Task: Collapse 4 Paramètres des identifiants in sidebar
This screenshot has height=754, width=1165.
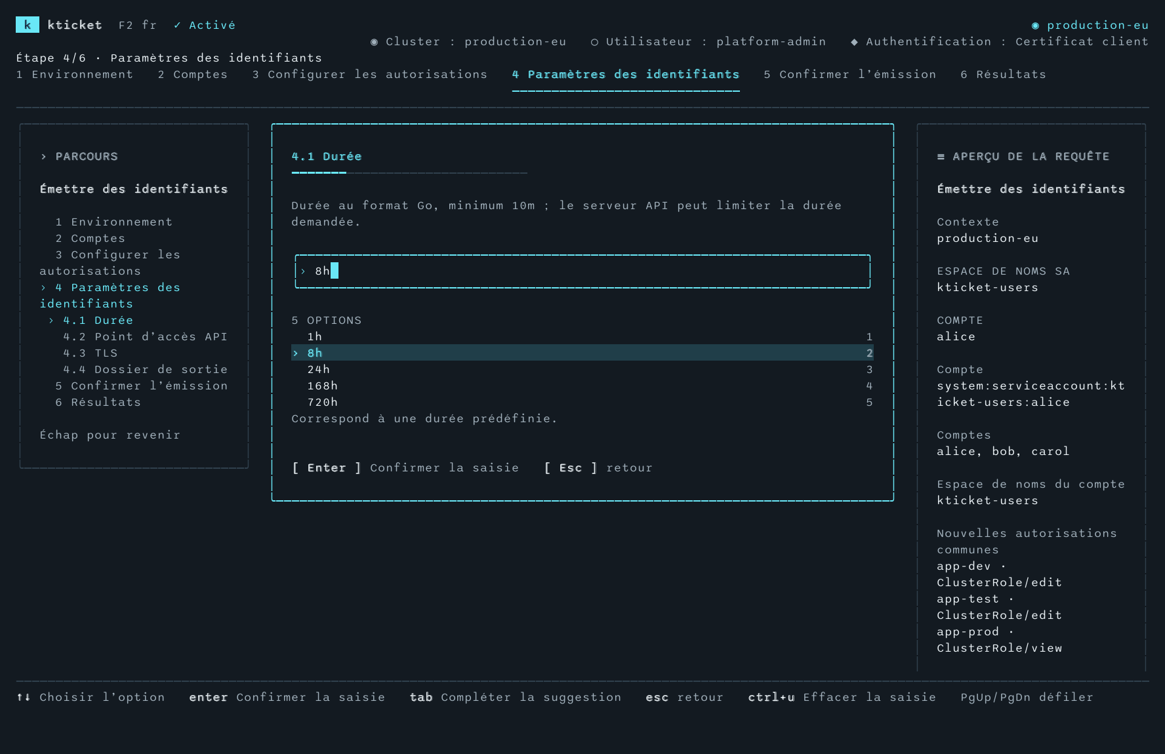Action: [110, 296]
